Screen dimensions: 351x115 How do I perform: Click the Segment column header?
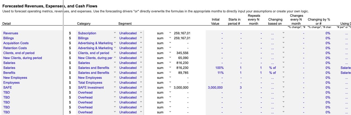click(125, 24)
